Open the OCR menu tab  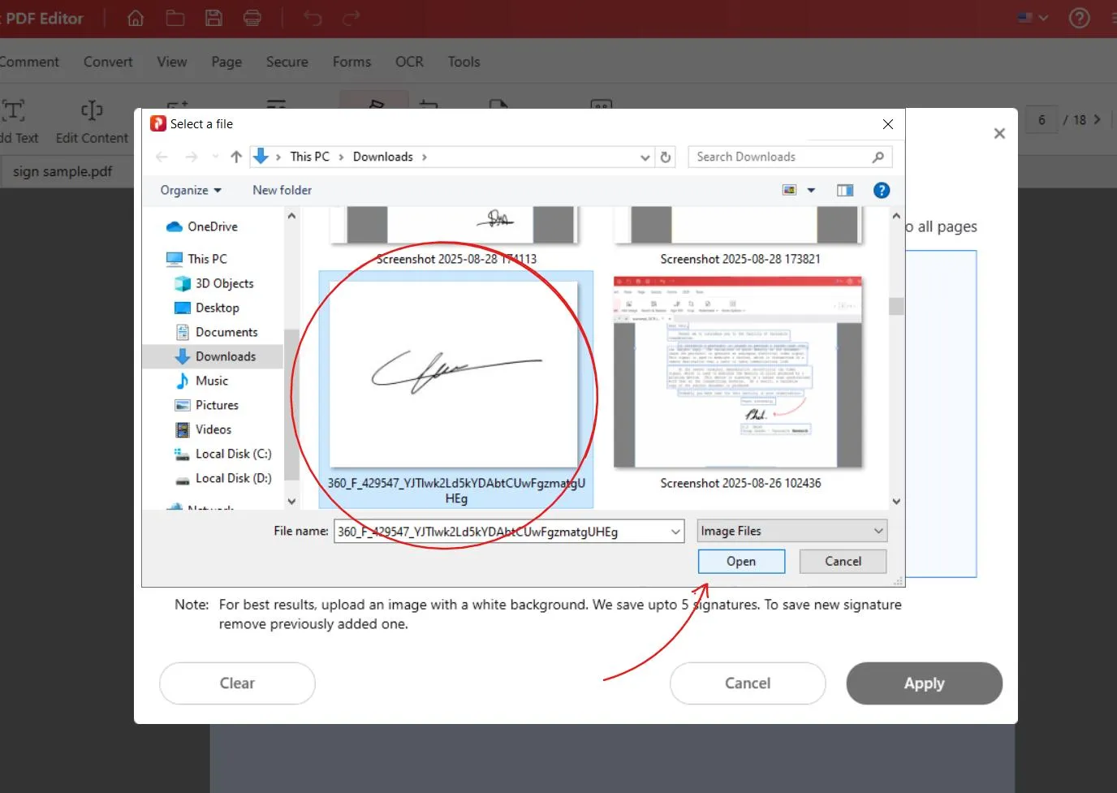pos(409,62)
